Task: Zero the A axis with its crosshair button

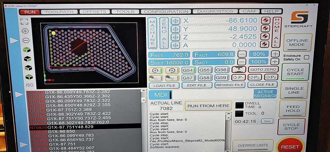Action: [x=175, y=45]
